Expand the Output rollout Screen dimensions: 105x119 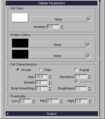(x=52, y=114)
